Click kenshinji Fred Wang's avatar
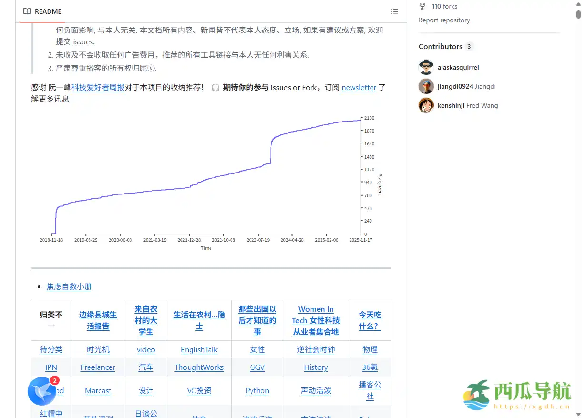Viewport: 582px width, 418px height. (x=426, y=105)
